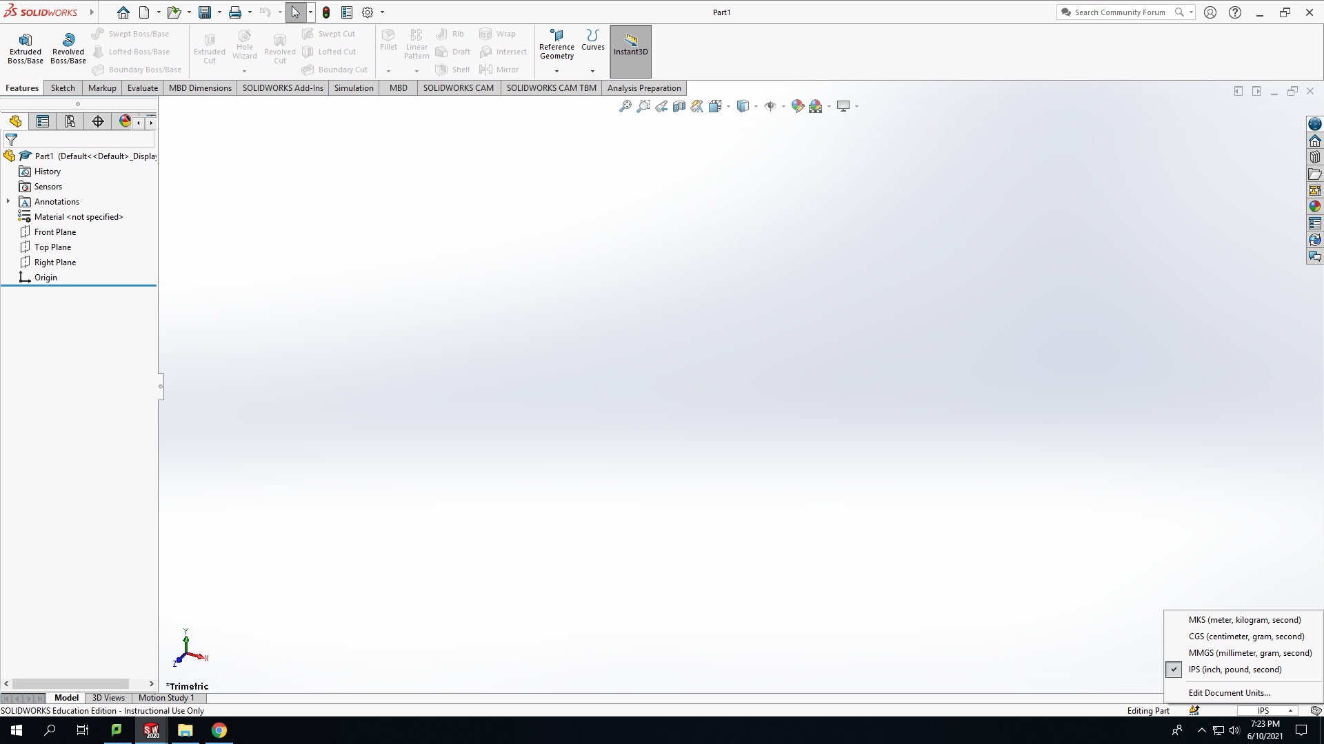Expand dropdown arrow next to Save icon
1324x744 pixels.
pos(219,12)
